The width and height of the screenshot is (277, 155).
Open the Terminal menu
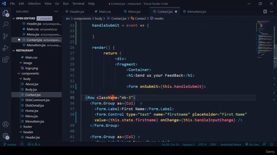pyautogui.click(x=78, y=3)
